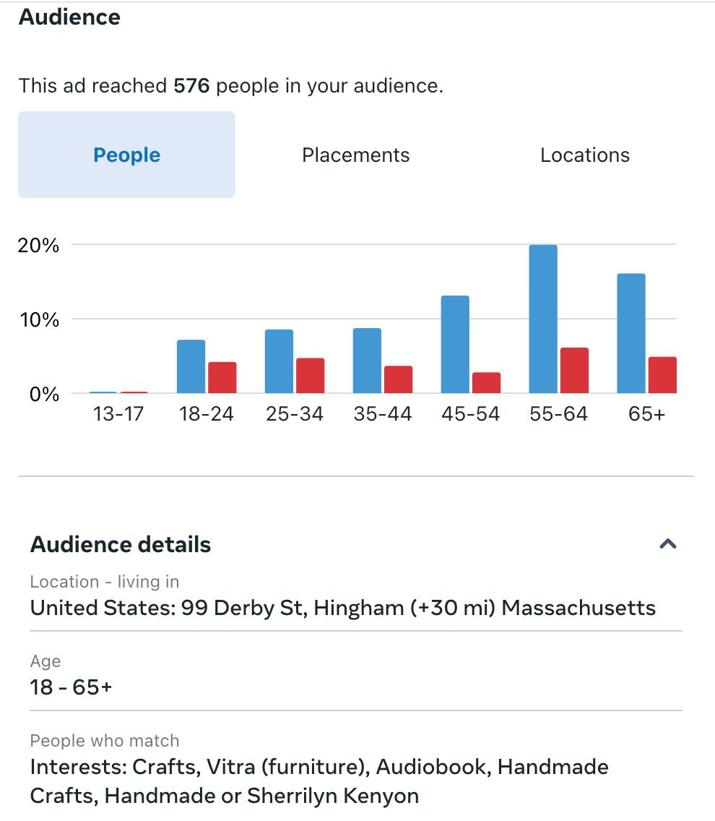
Task: Click the blue bar for 55-64
Action: [x=543, y=319]
